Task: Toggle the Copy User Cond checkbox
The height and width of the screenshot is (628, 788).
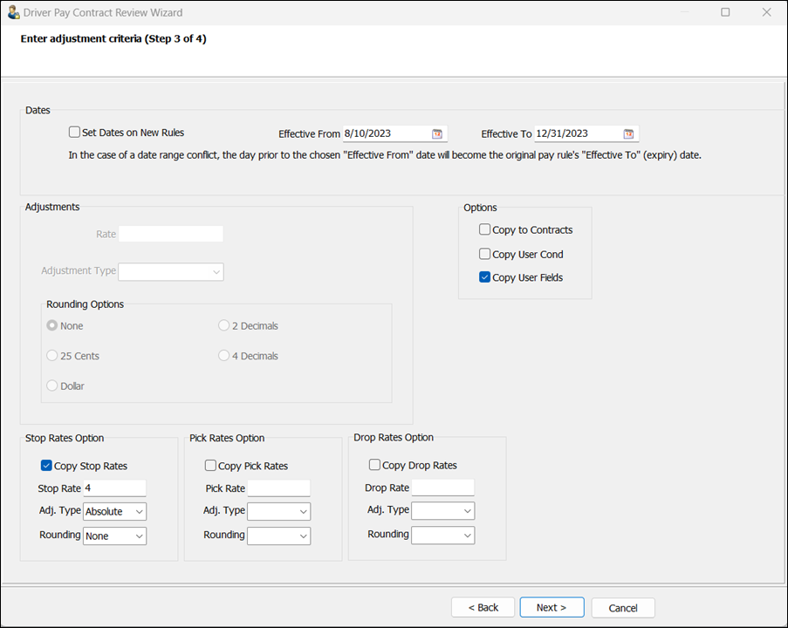Action: coord(485,255)
